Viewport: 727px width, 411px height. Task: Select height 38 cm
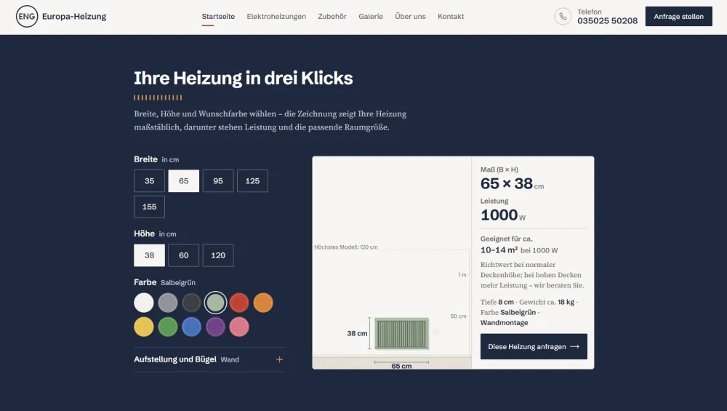pos(149,255)
